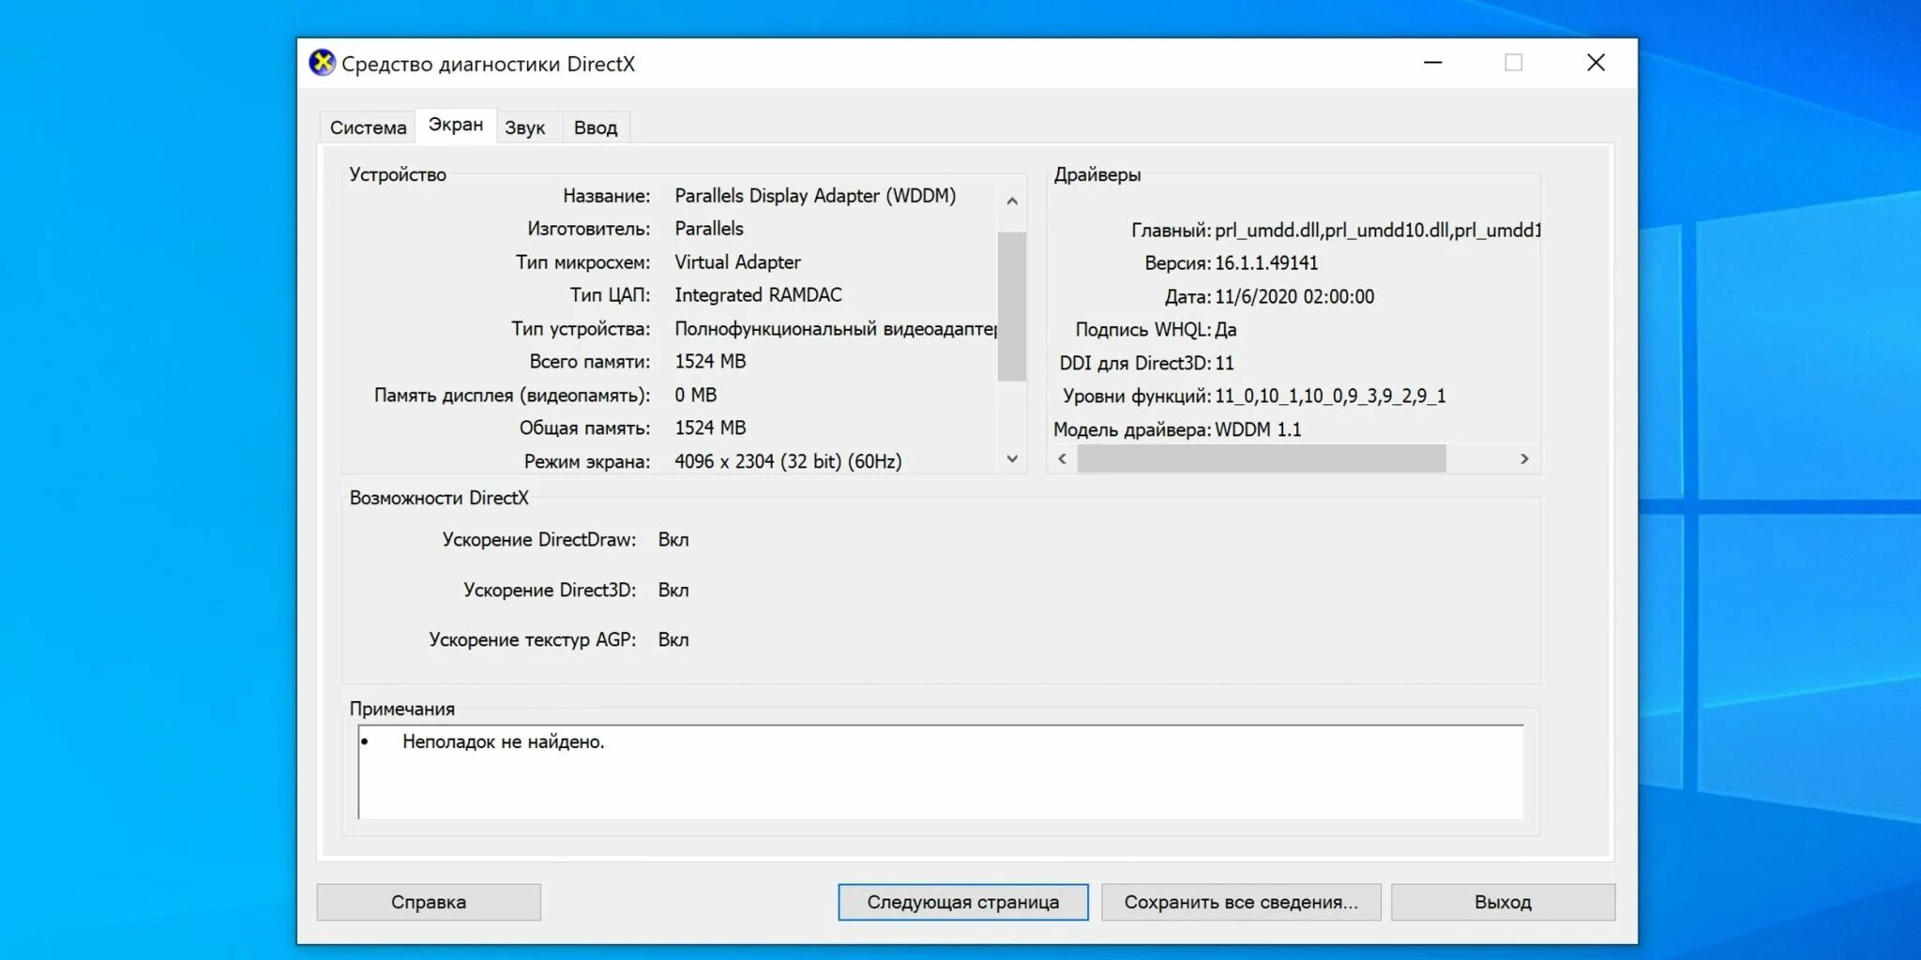Image resolution: width=1921 pixels, height=960 pixels.
Task: Click the device list vertical scrollbar thumb
Action: [x=1012, y=307]
